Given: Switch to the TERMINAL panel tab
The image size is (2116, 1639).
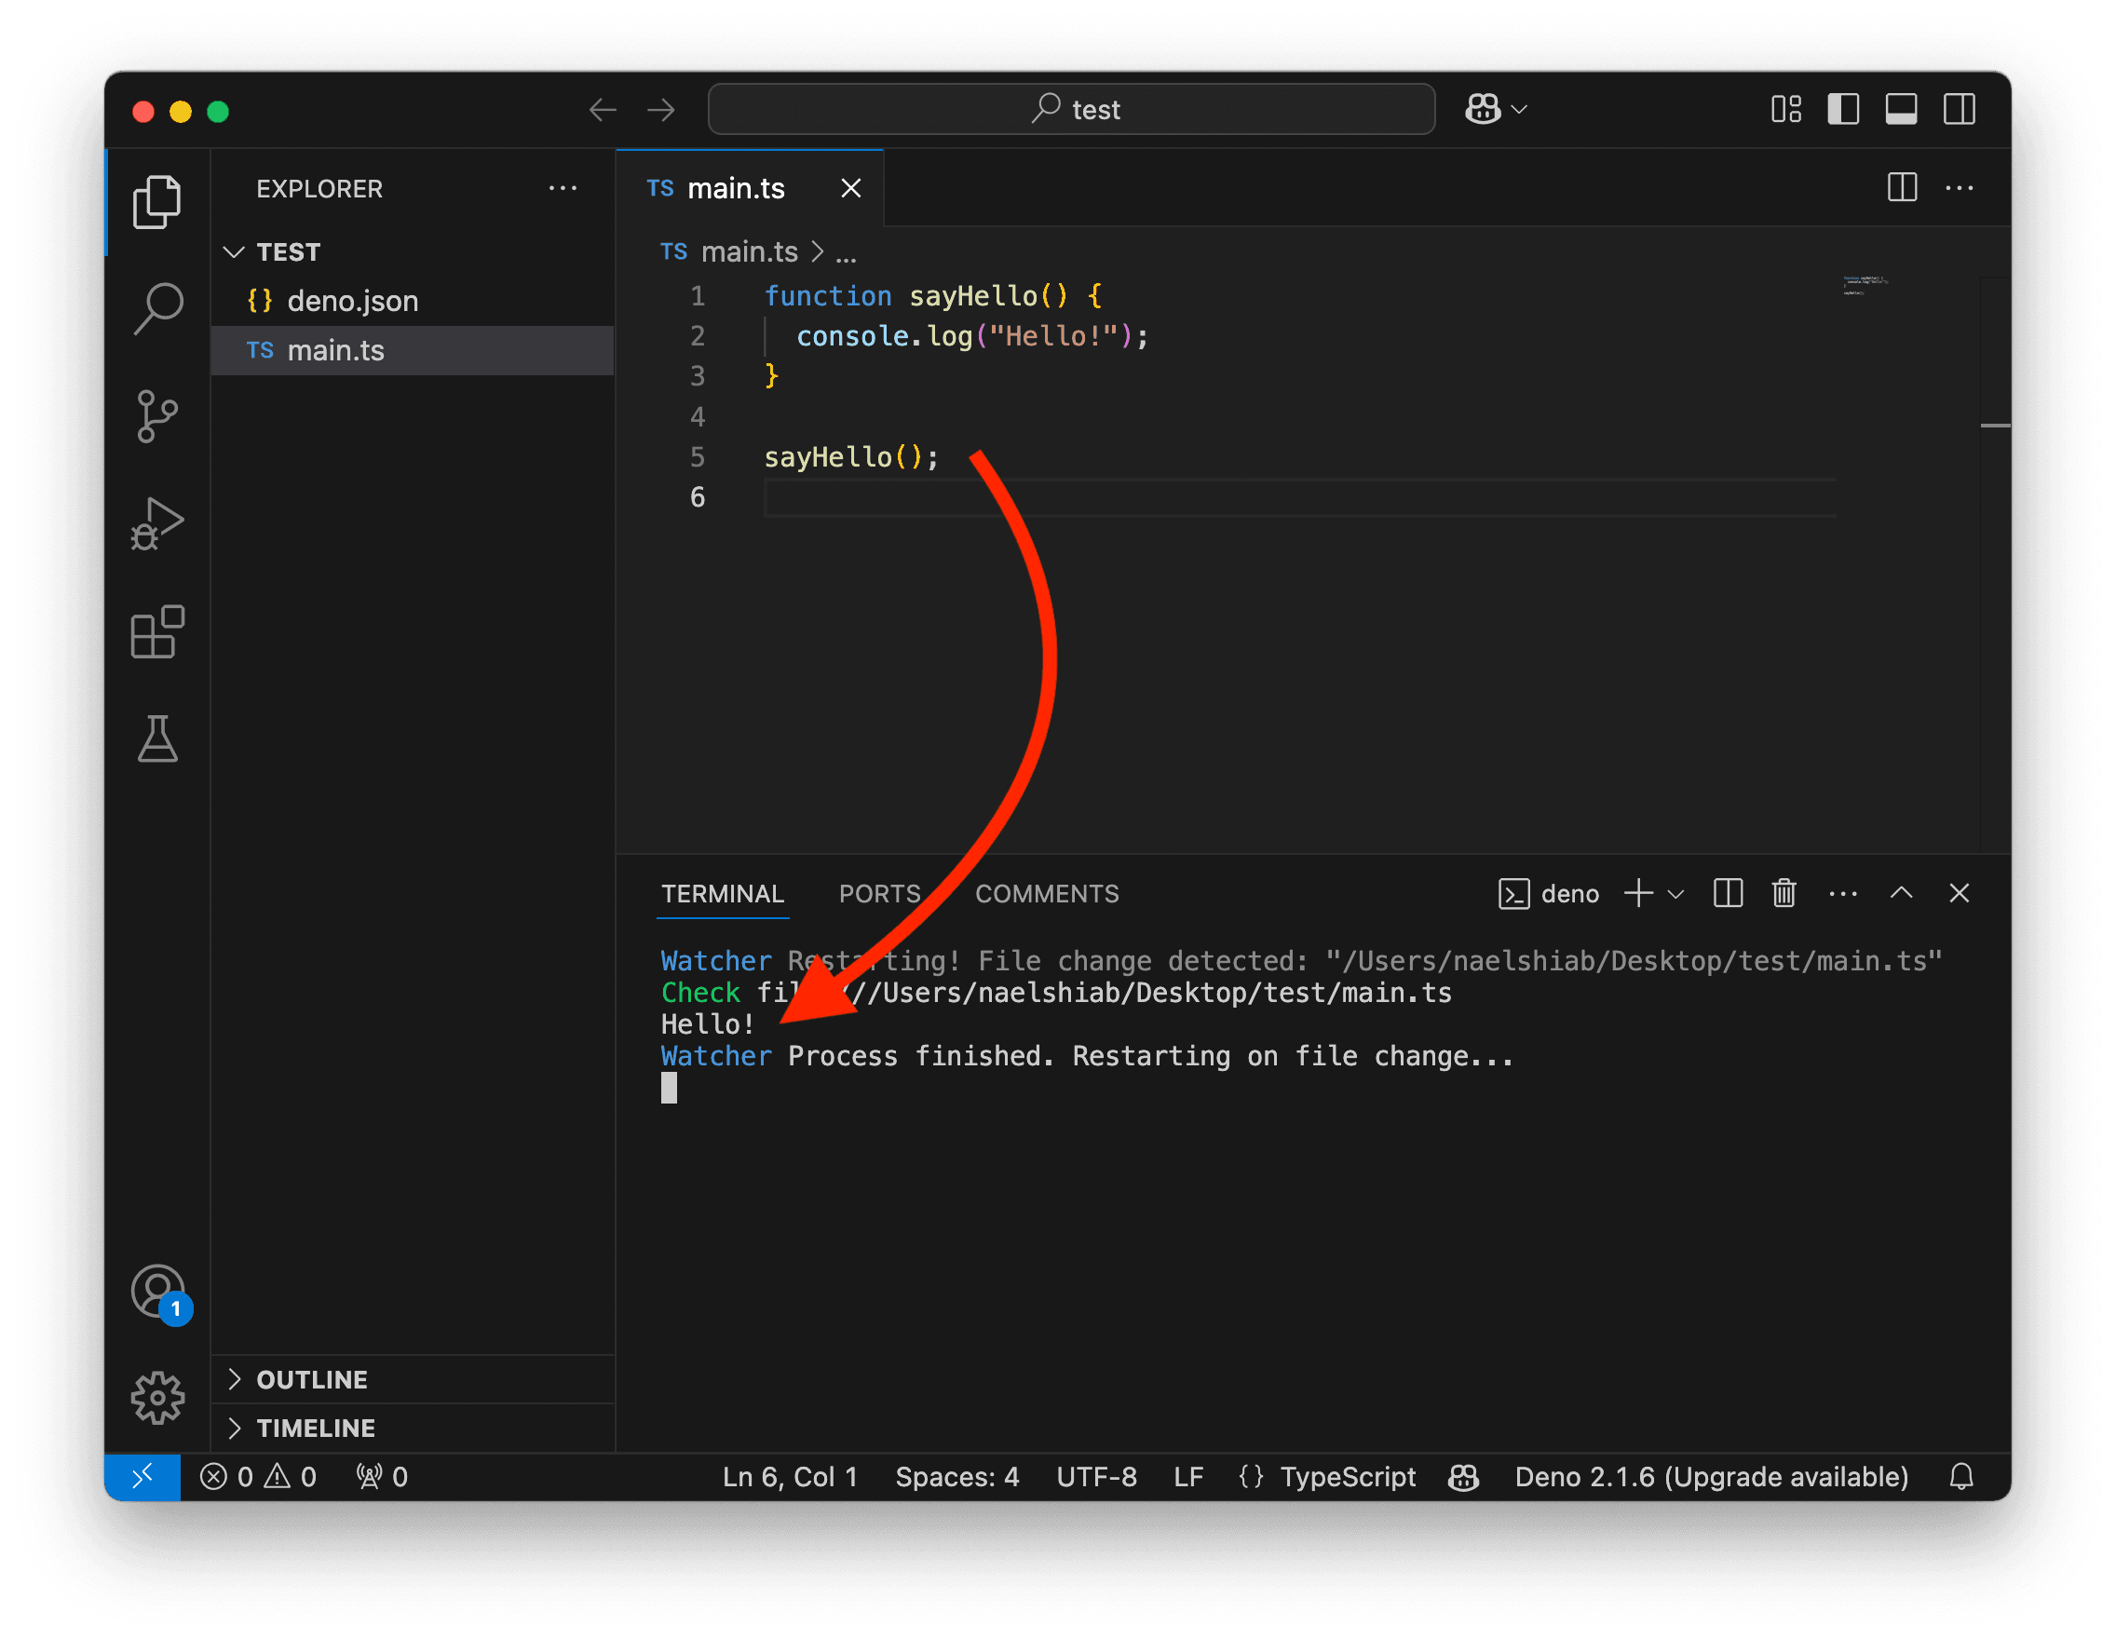Looking at the screenshot, I should click(x=723, y=893).
